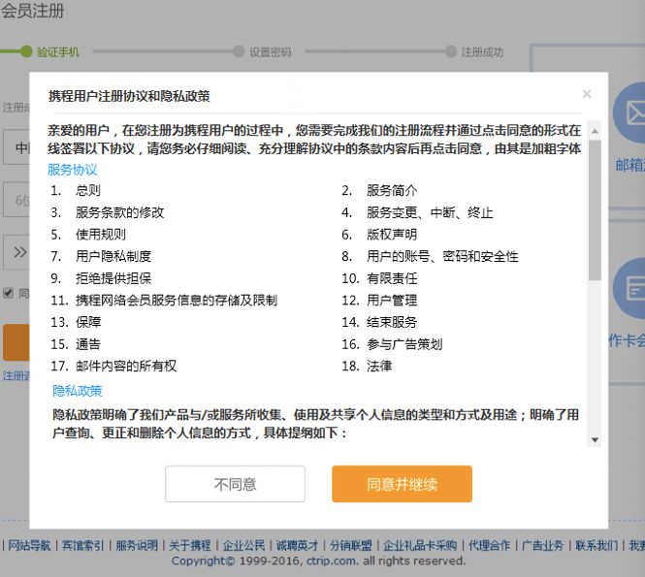Open the 隐私政策 link

[x=78, y=390]
